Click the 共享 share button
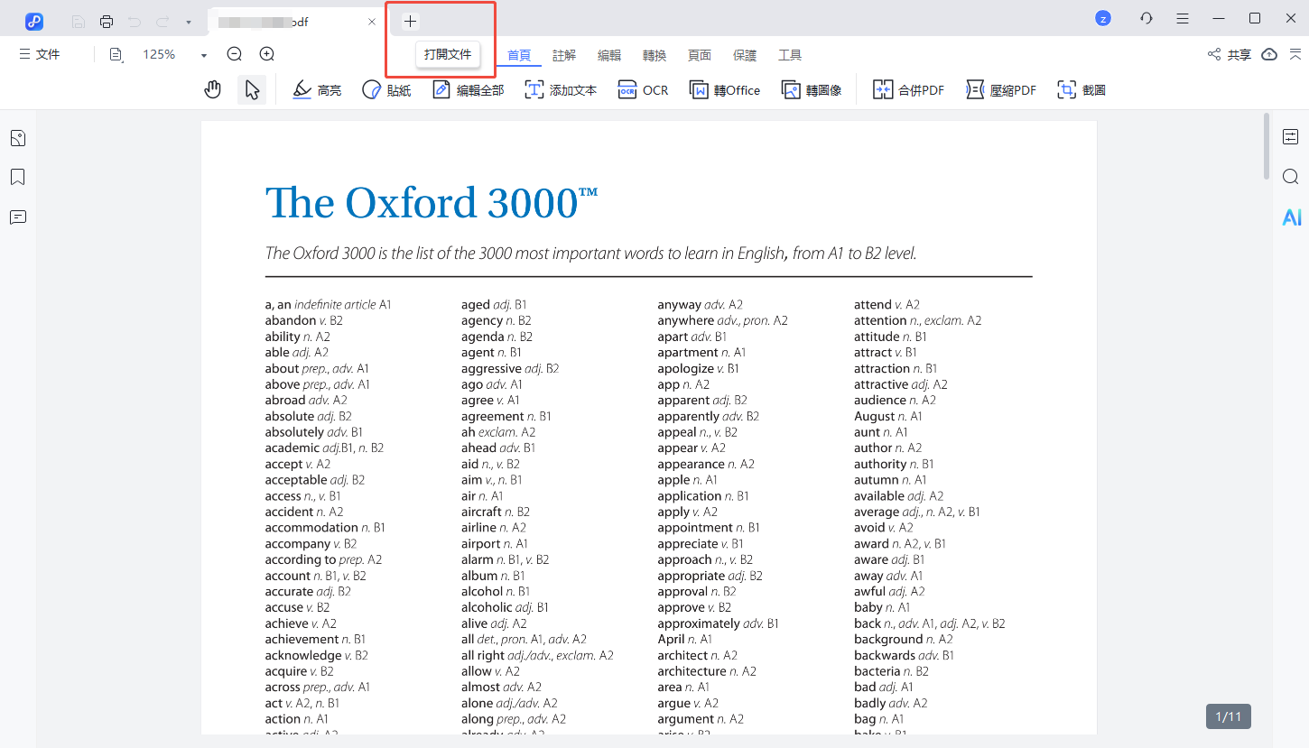 [1230, 55]
